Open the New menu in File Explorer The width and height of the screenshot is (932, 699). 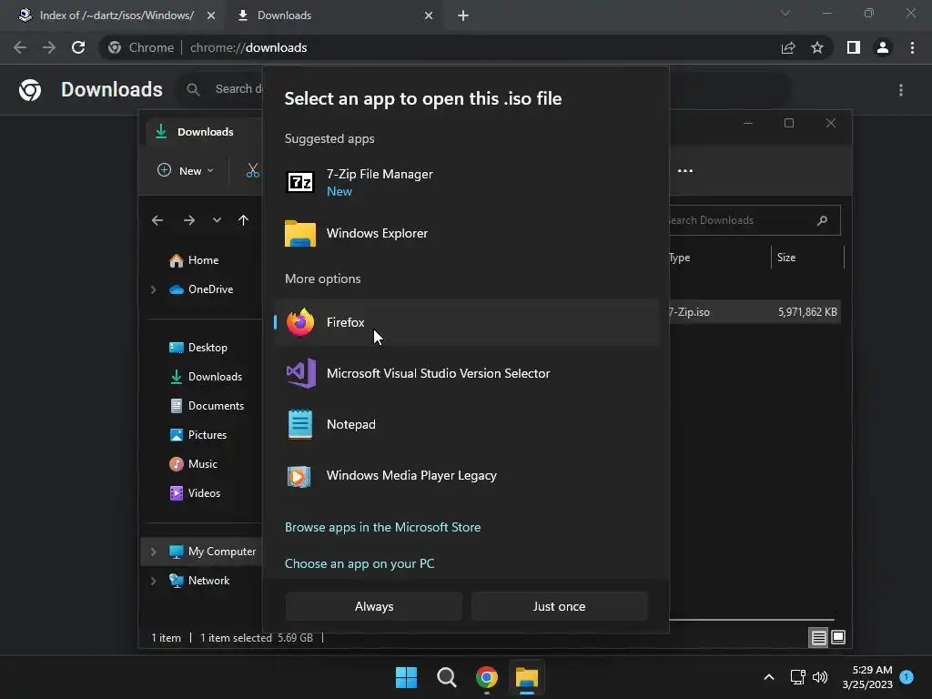186,170
